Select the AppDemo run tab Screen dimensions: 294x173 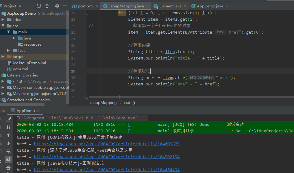click(26, 111)
